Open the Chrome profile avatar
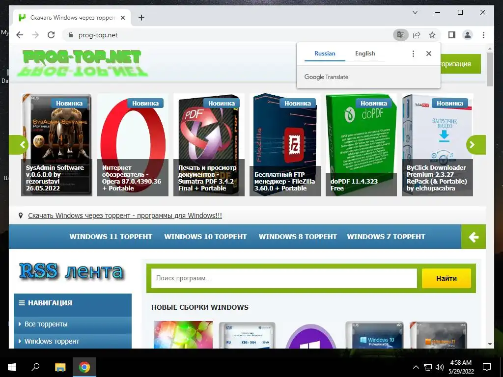The height and width of the screenshot is (377, 503). coord(468,35)
